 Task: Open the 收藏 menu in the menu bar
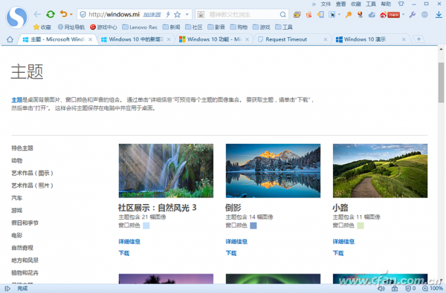[356, 4]
